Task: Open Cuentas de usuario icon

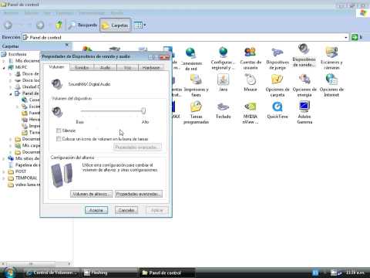Action: pos(251,58)
